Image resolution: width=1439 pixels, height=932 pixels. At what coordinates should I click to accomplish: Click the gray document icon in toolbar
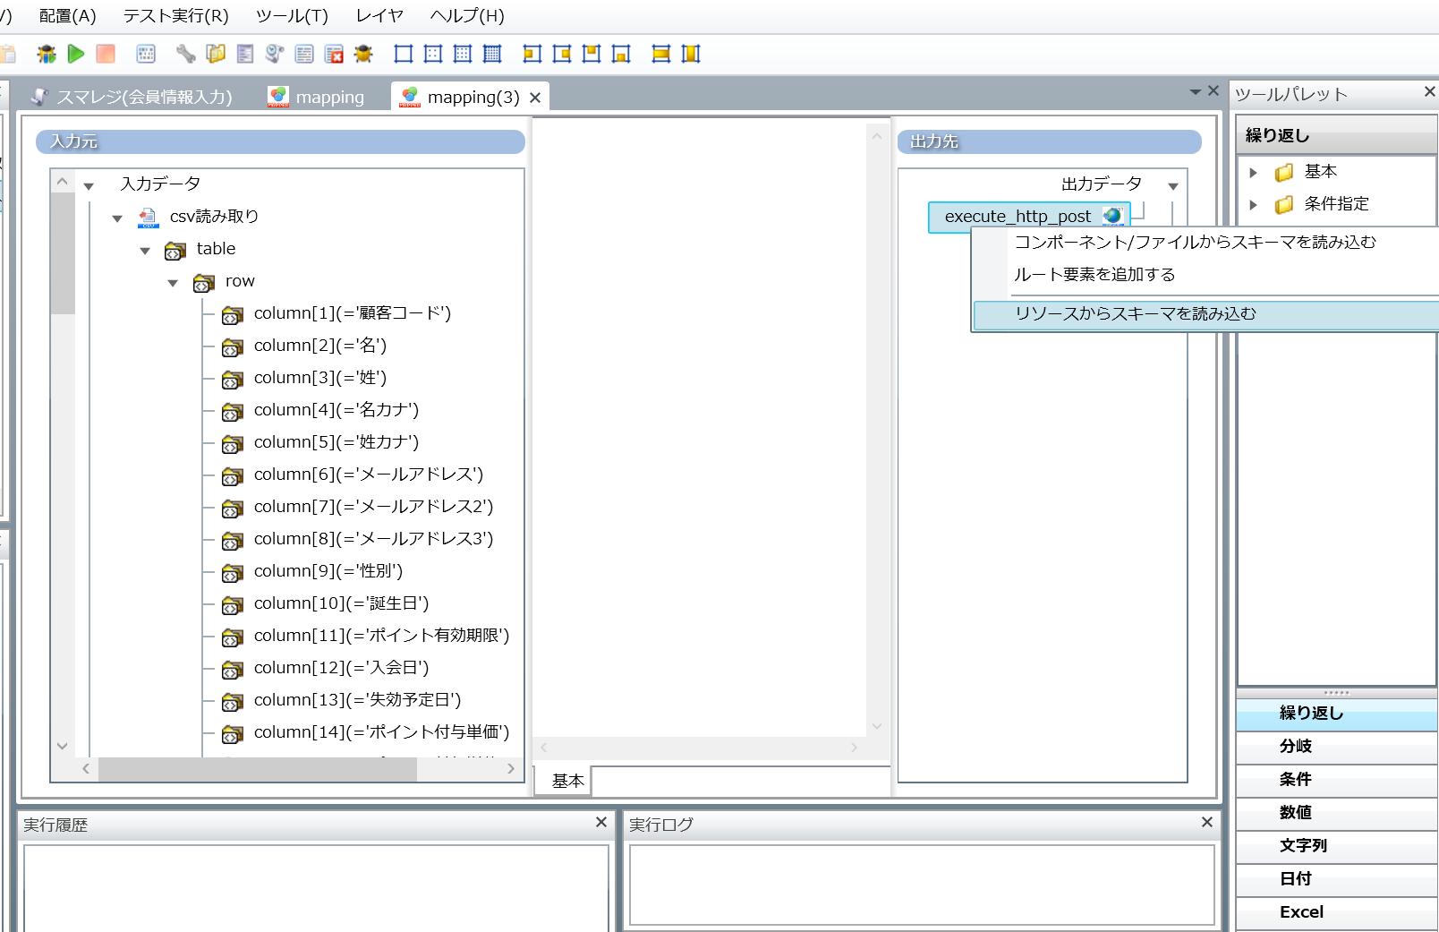click(x=245, y=54)
